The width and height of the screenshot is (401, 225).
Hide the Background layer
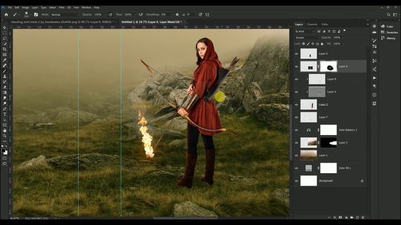[x=296, y=181]
